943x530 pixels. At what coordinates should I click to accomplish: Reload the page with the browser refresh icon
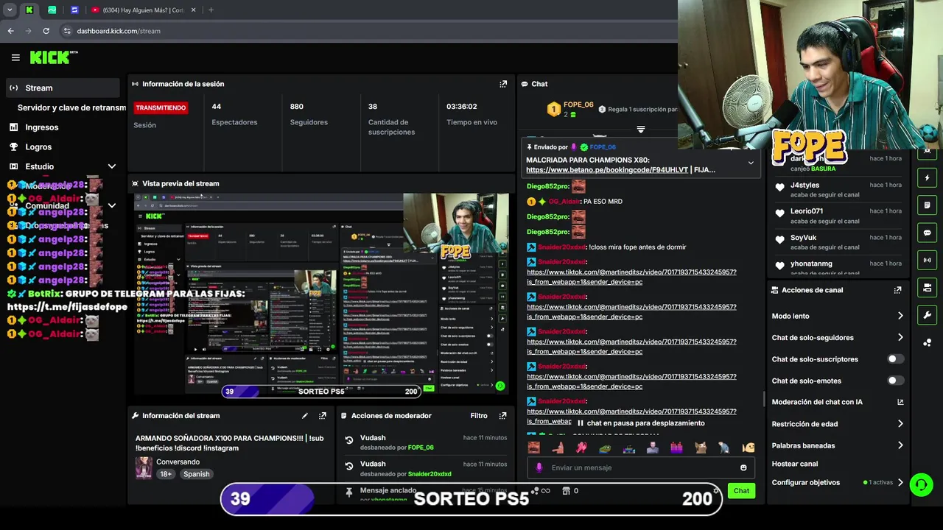[46, 31]
